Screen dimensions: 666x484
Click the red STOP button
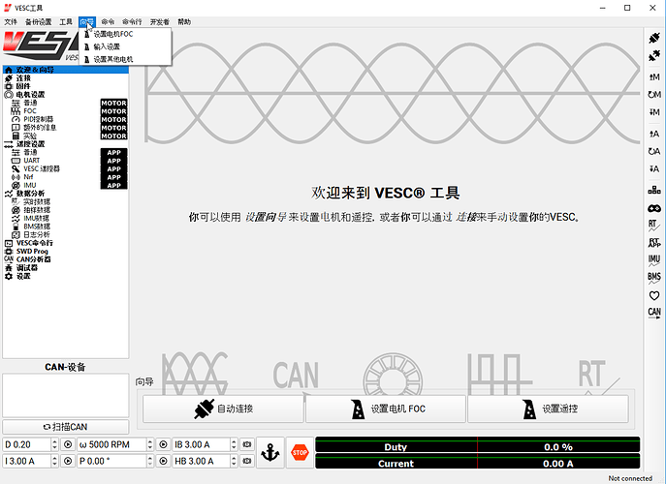(300, 452)
